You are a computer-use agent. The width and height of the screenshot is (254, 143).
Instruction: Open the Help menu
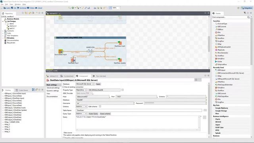click(x=24, y=4)
